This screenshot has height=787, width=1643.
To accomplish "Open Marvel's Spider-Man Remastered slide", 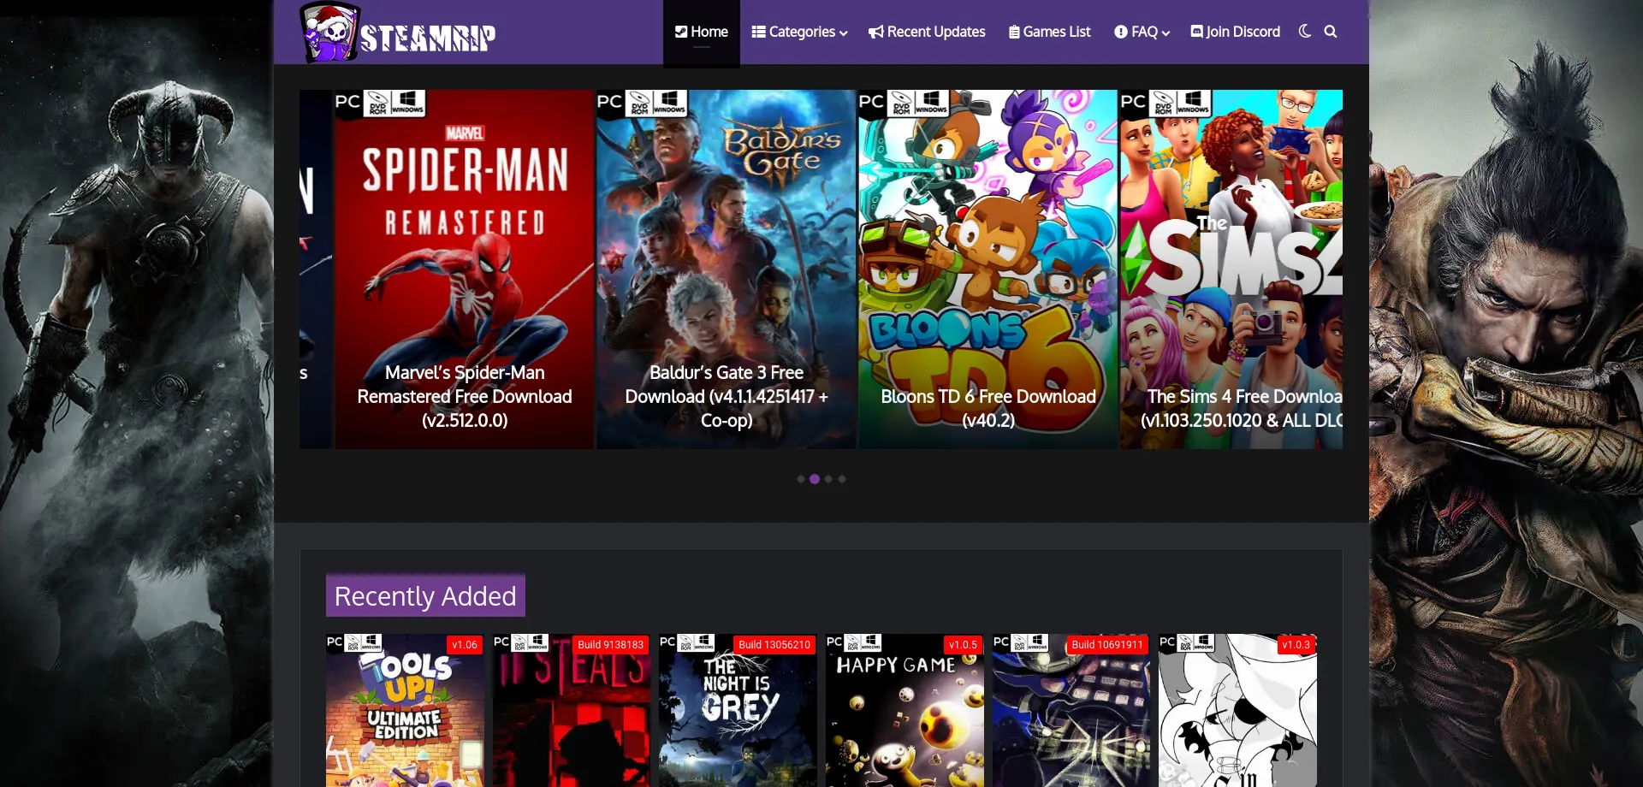I will click(x=464, y=269).
